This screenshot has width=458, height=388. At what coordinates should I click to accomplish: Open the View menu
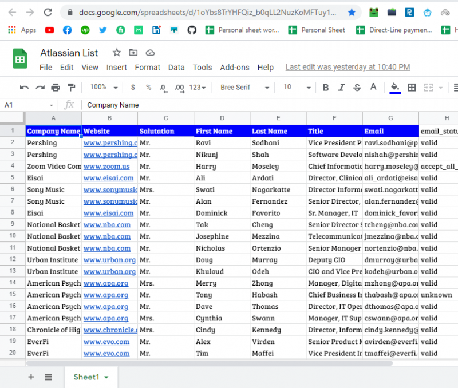click(90, 68)
